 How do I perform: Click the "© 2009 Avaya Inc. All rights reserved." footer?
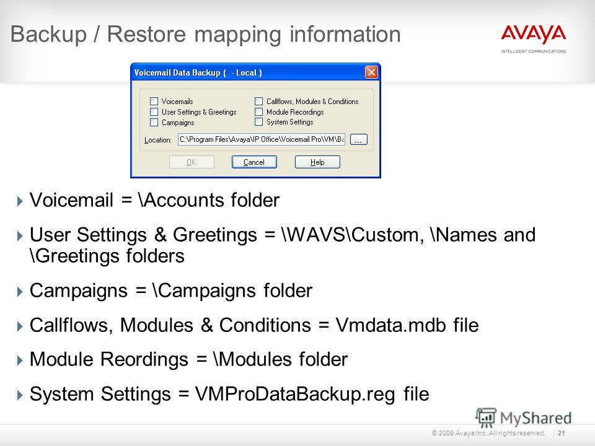(488, 433)
